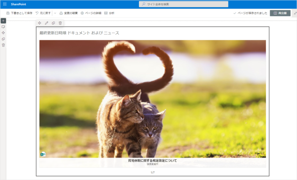Move web part using toolbar move icon
Viewport: 297px width, 180px height.
point(40,23)
